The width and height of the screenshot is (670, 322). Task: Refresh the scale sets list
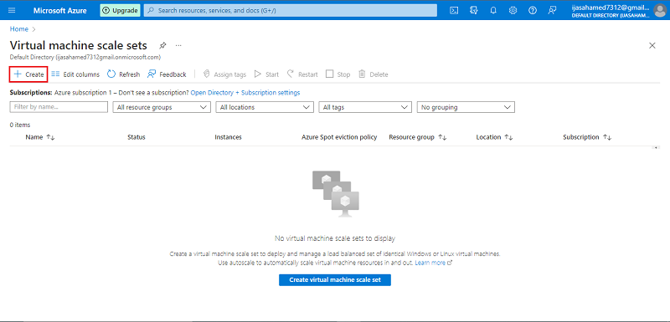123,74
